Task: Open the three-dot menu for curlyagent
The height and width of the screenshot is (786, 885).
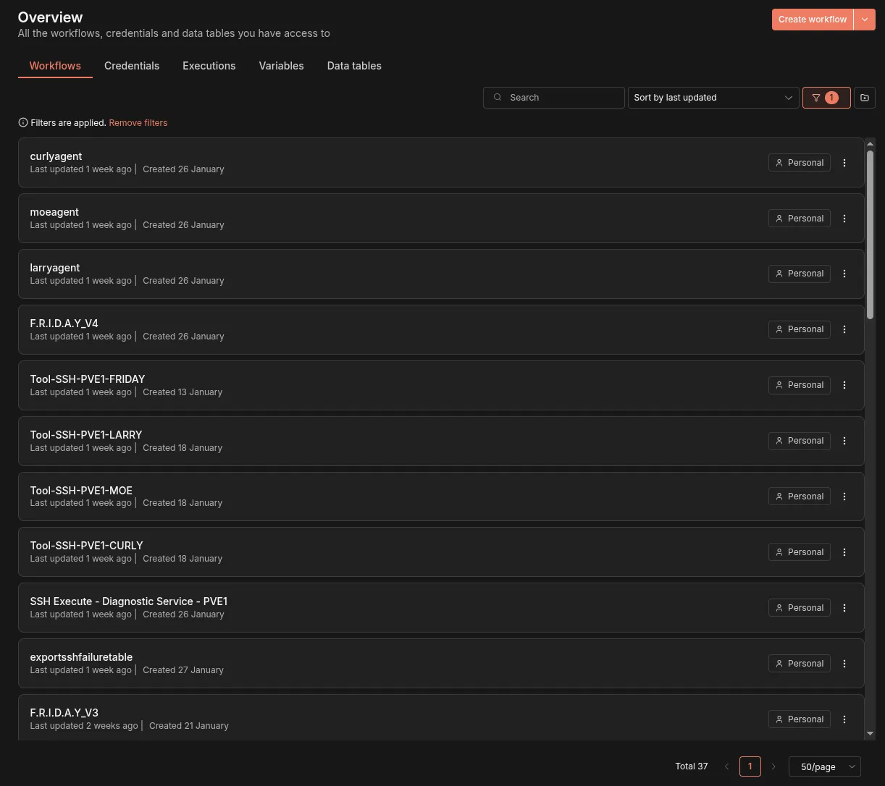Action: click(x=844, y=162)
